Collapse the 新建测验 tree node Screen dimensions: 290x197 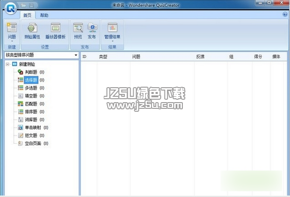[x=7, y=64]
